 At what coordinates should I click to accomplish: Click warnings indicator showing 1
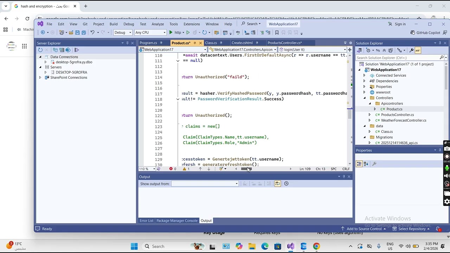point(186,169)
